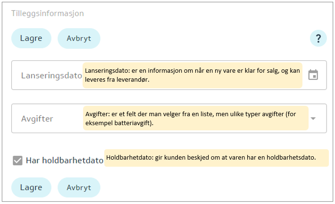335x204 pixels.
Task: Open the help question mark icon
Action: (x=318, y=39)
